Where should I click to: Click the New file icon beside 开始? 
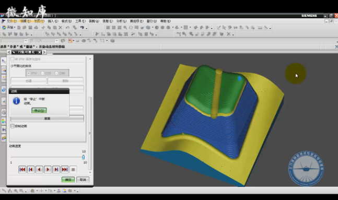(x=19, y=28)
